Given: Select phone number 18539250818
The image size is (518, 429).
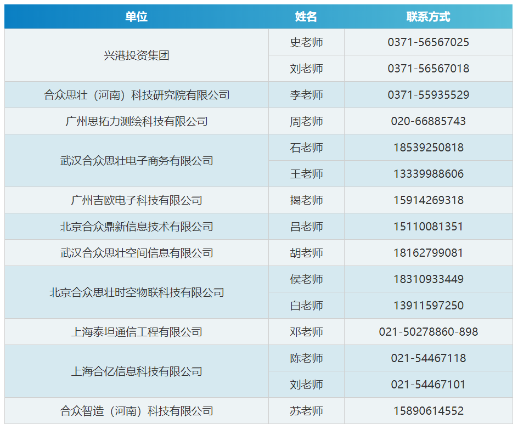Looking at the screenshot, I should coord(429,148).
